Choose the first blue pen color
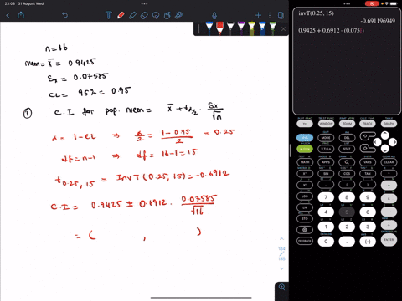Screen dimensions: 402x301 click(209, 28)
